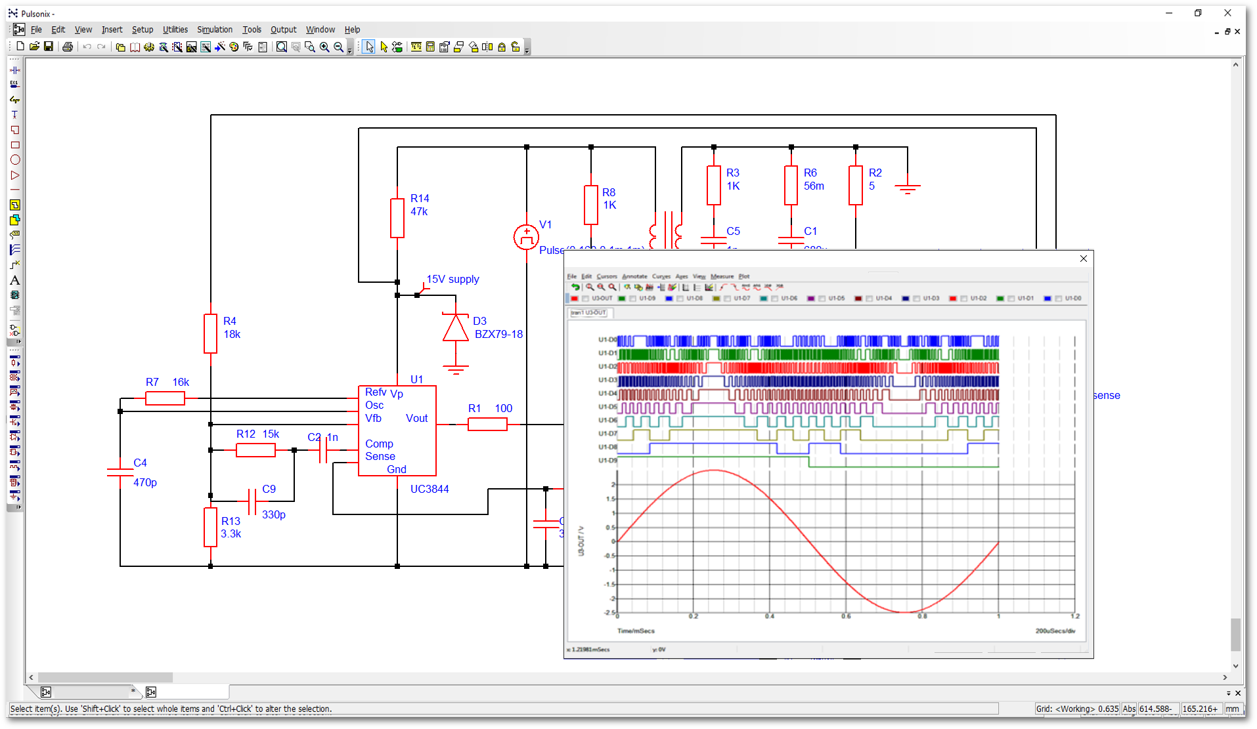Toggle the U3-OUT curve checkbox
The width and height of the screenshot is (1257, 729).
pos(585,299)
